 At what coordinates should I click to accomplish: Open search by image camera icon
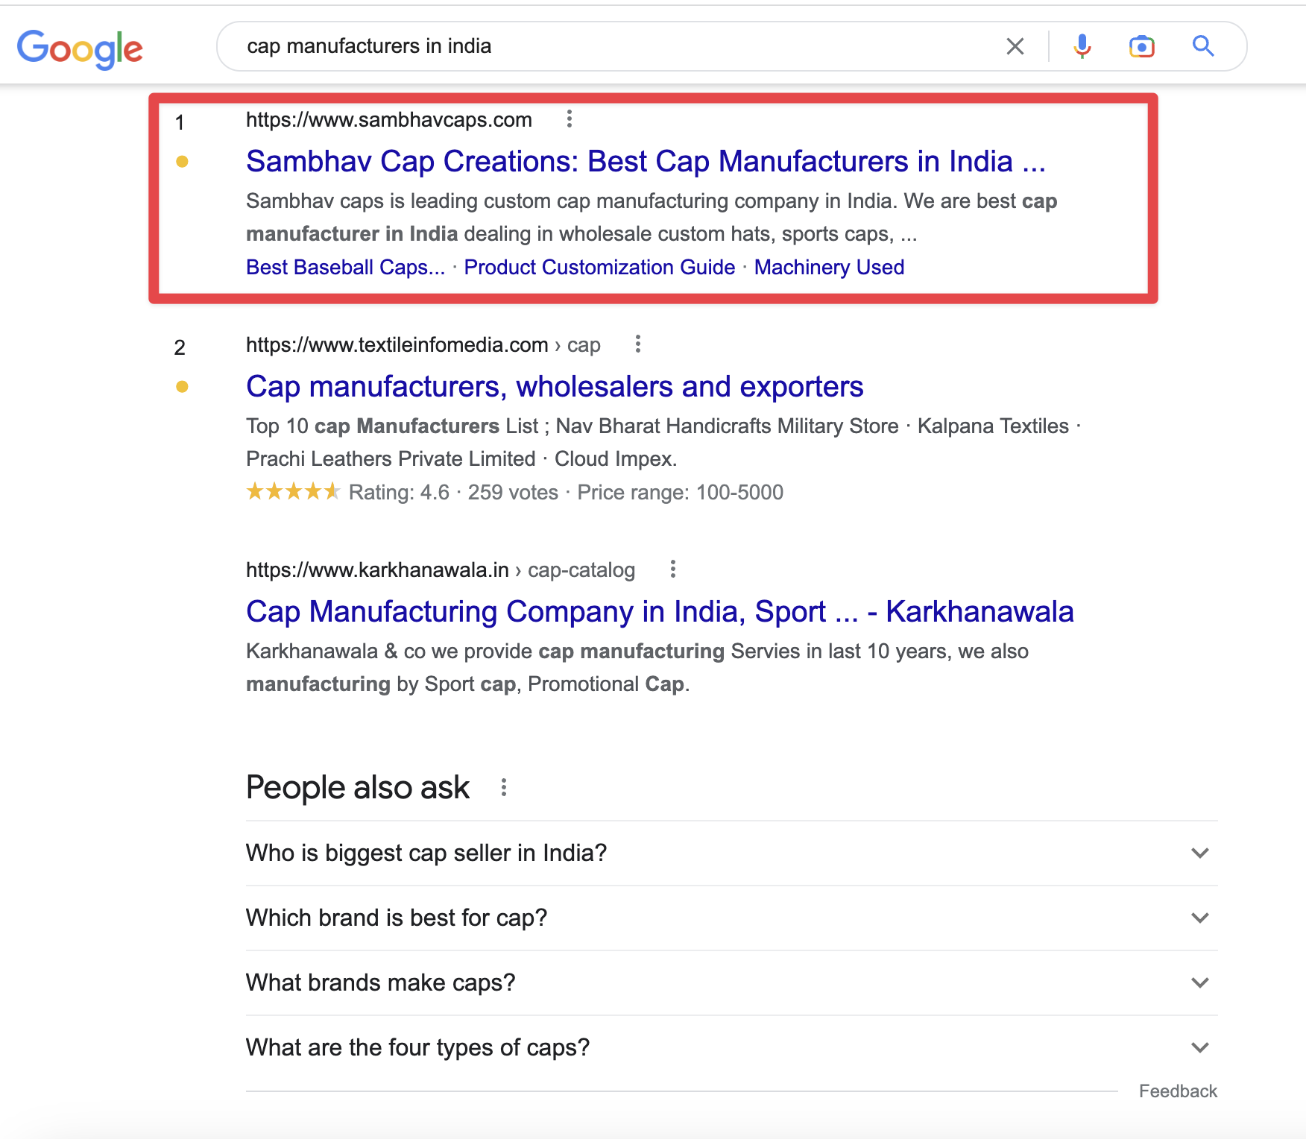(x=1141, y=46)
